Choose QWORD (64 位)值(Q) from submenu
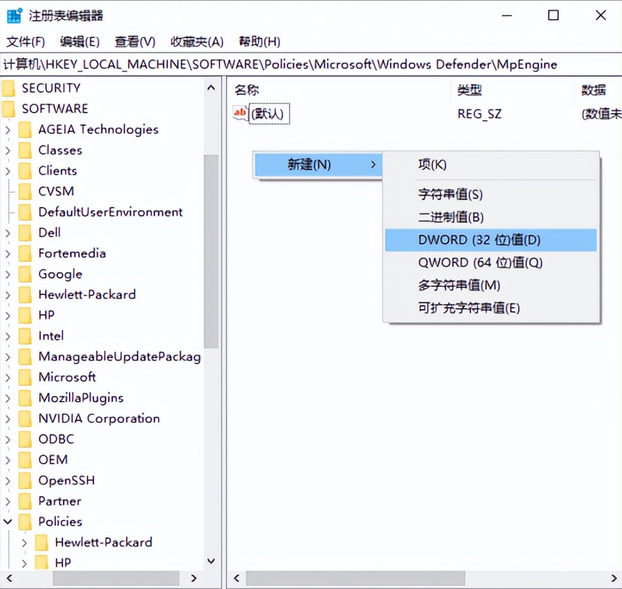This screenshot has width=622, height=589. coord(491,262)
